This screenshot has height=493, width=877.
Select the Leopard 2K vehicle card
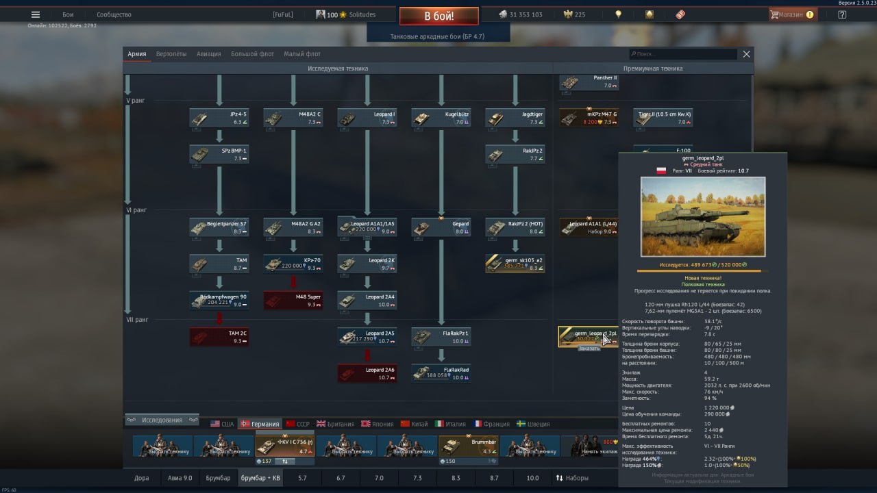coord(367,264)
